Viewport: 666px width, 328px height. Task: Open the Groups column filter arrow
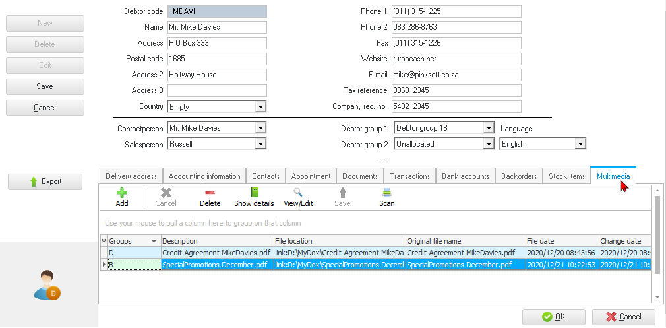tap(154, 241)
